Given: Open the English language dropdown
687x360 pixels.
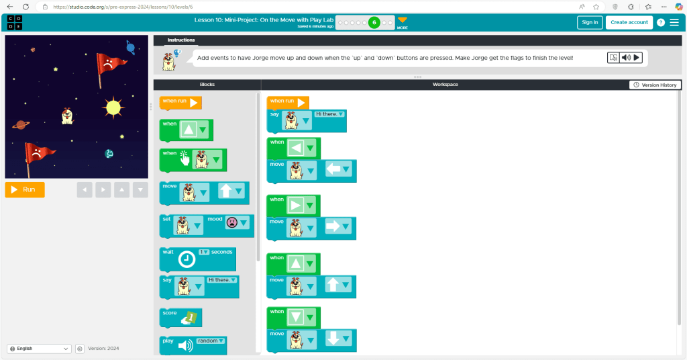Looking at the screenshot, I should [39, 349].
